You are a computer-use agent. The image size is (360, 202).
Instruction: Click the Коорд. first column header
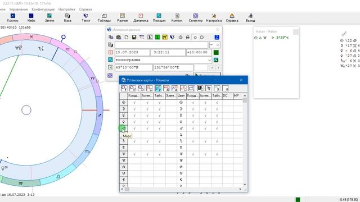[134, 96]
